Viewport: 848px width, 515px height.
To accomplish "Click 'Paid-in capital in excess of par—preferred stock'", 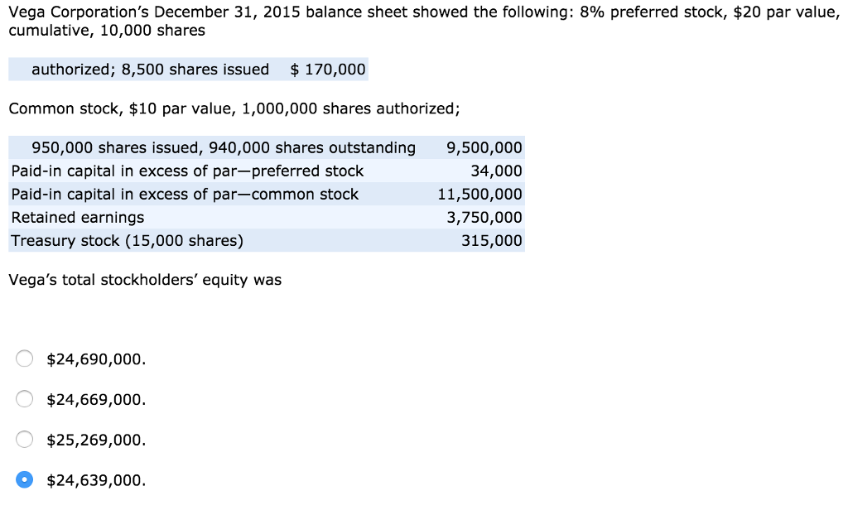I will [187, 171].
